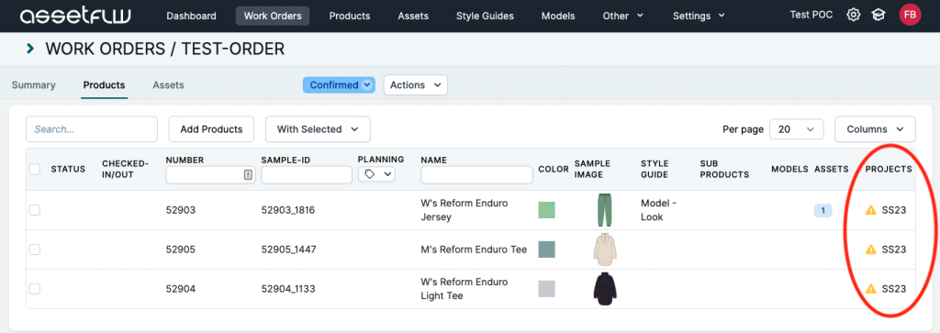This screenshot has height=333, width=940.
Task: Switch to the Summary tab
Action: (34, 85)
